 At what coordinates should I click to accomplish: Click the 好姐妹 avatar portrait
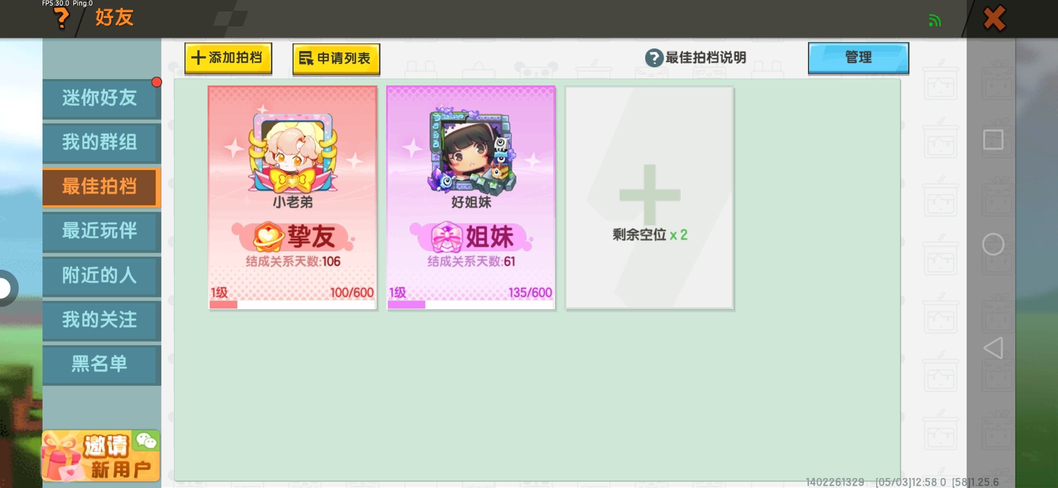point(471,151)
